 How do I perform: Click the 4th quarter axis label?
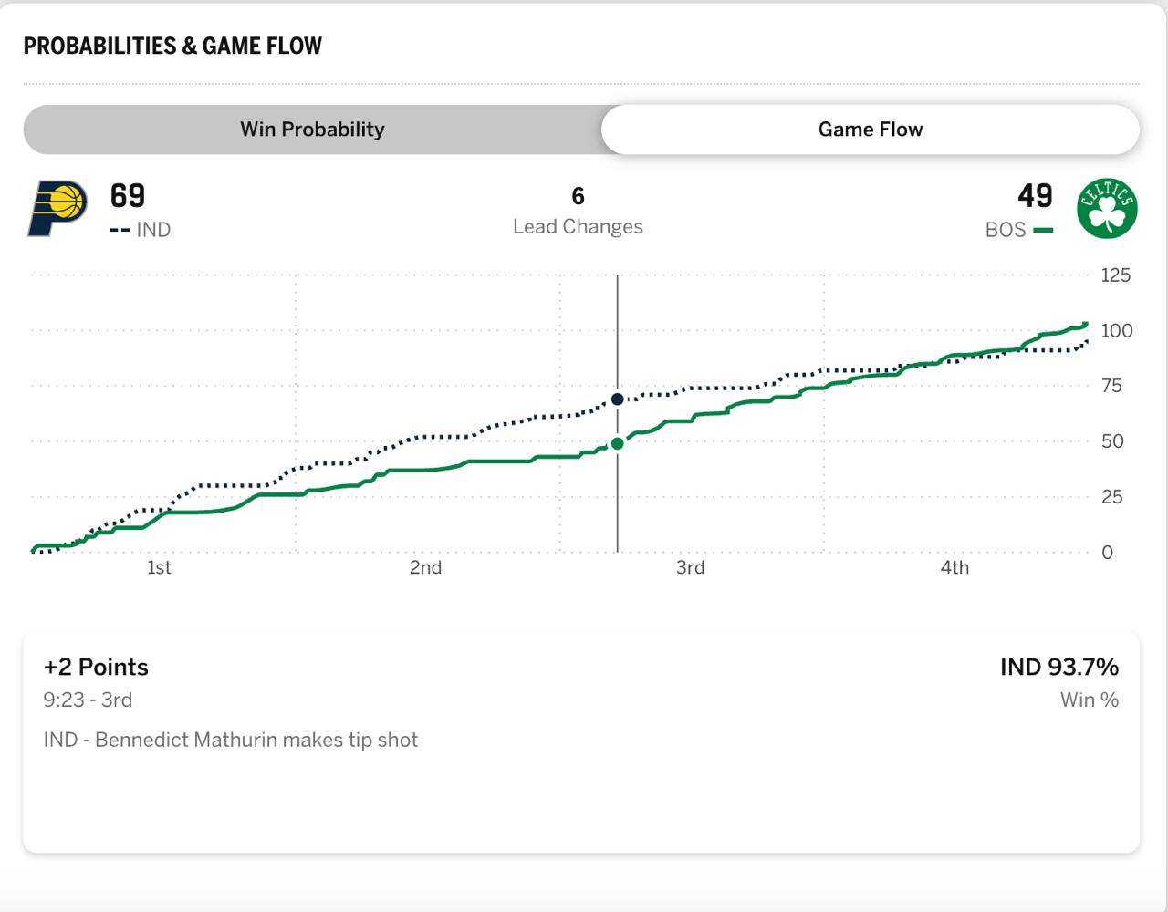954,567
